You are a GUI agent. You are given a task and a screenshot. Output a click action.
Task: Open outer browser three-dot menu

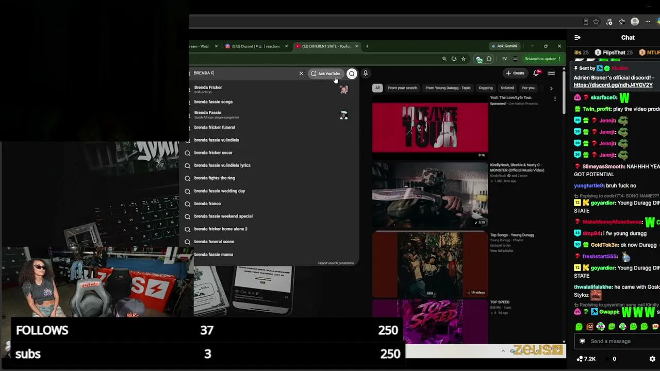click(x=648, y=22)
